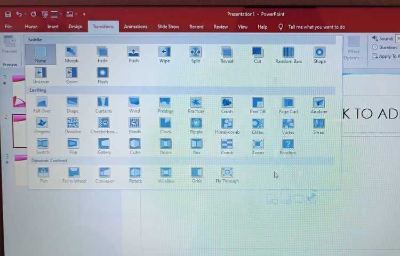Apply the Fade transition
This screenshot has height=256, width=400.
tap(102, 54)
